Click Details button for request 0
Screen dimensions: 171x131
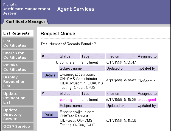click(50, 75)
